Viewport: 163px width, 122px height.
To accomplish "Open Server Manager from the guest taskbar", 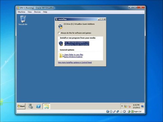I will tap(31, 106).
